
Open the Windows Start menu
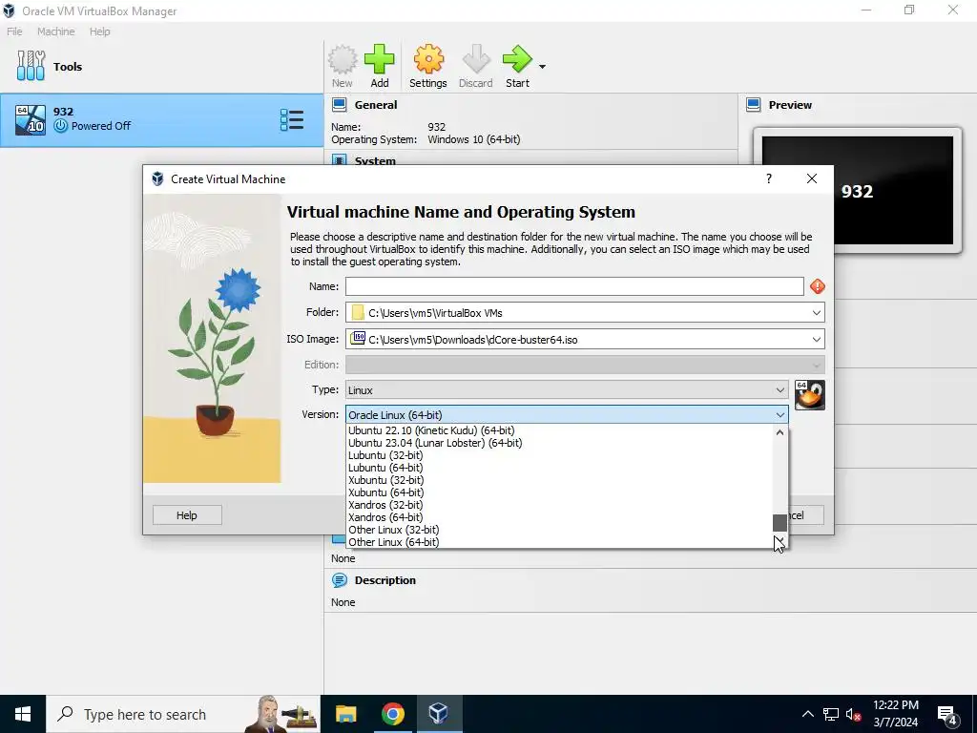tap(23, 714)
